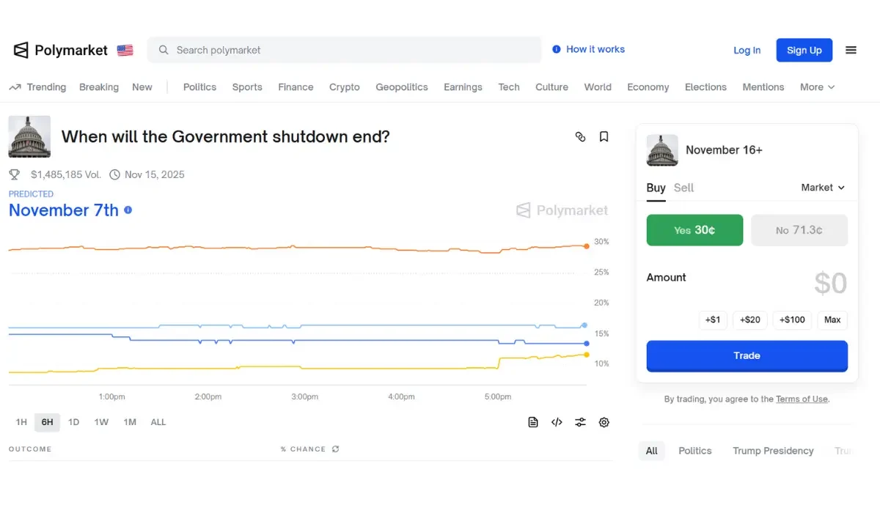Expand the More categories dropdown

[817, 87]
